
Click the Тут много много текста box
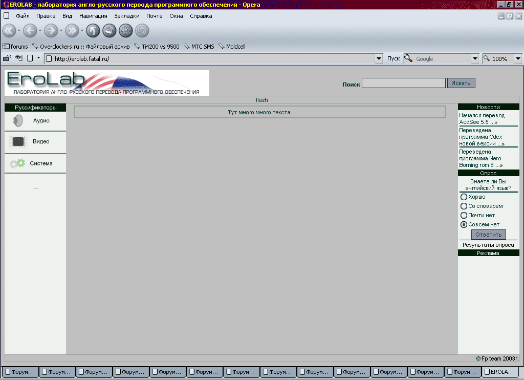point(259,112)
